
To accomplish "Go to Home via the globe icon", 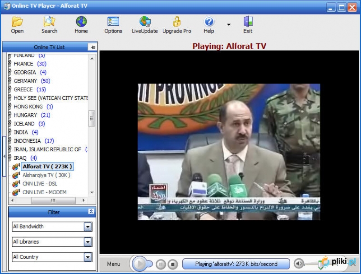I will [81, 25].
